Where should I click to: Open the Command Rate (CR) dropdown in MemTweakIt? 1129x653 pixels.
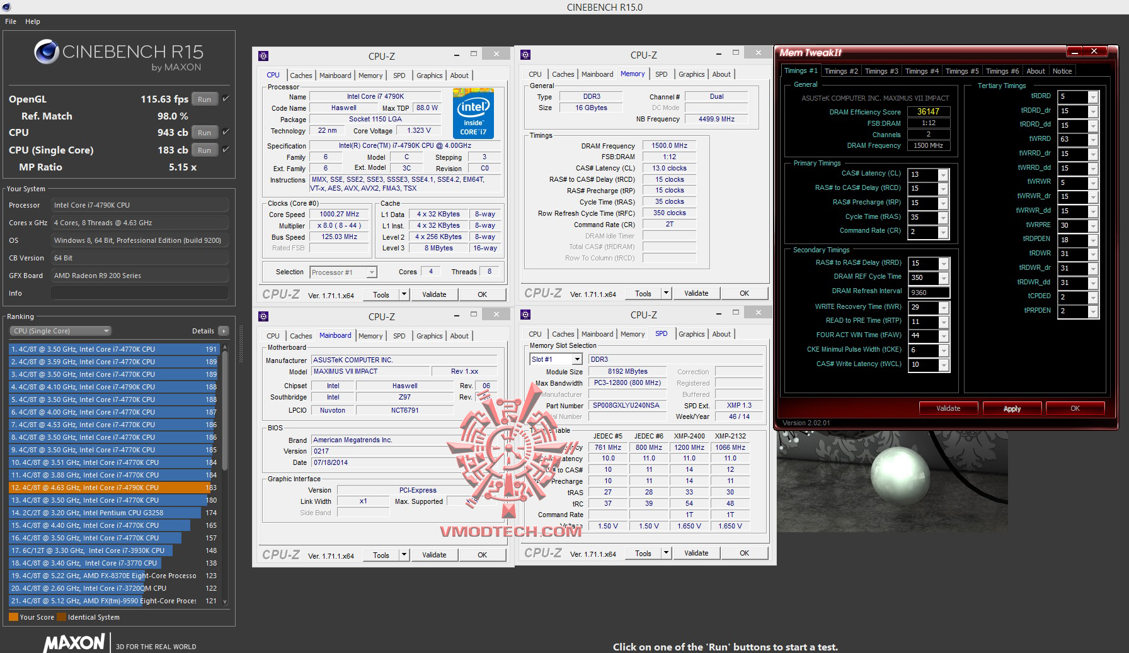click(x=943, y=232)
